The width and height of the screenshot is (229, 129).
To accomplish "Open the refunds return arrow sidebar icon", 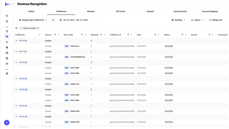I will tap(7, 42).
